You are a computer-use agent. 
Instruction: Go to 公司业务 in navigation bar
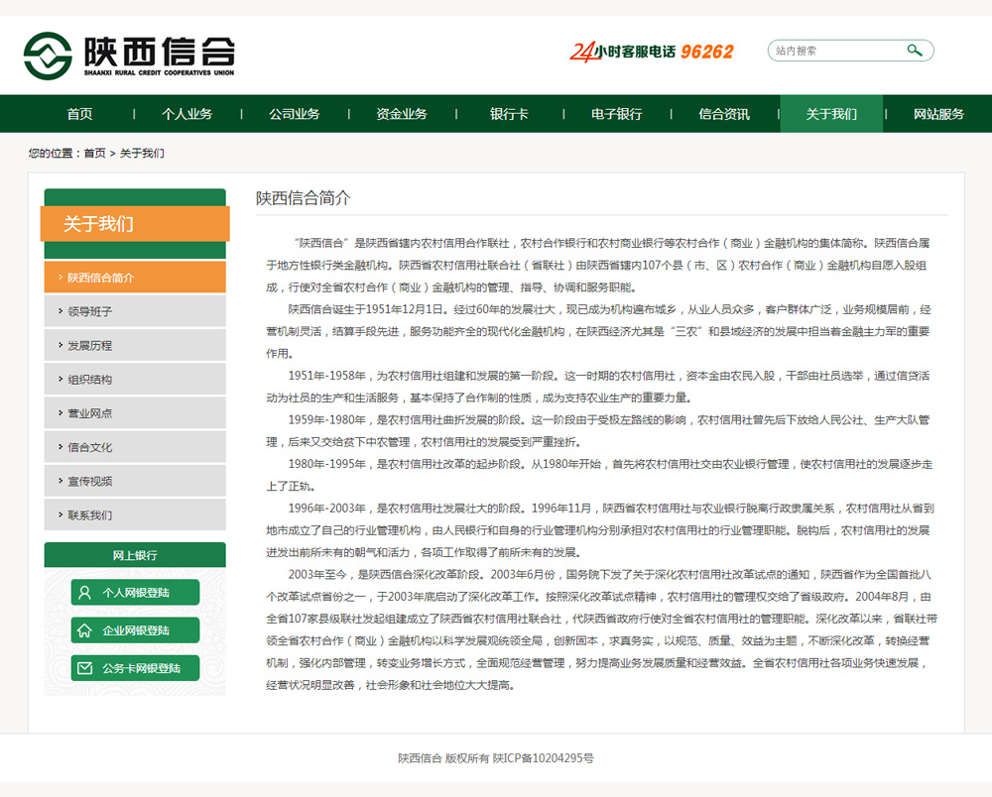tap(294, 114)
